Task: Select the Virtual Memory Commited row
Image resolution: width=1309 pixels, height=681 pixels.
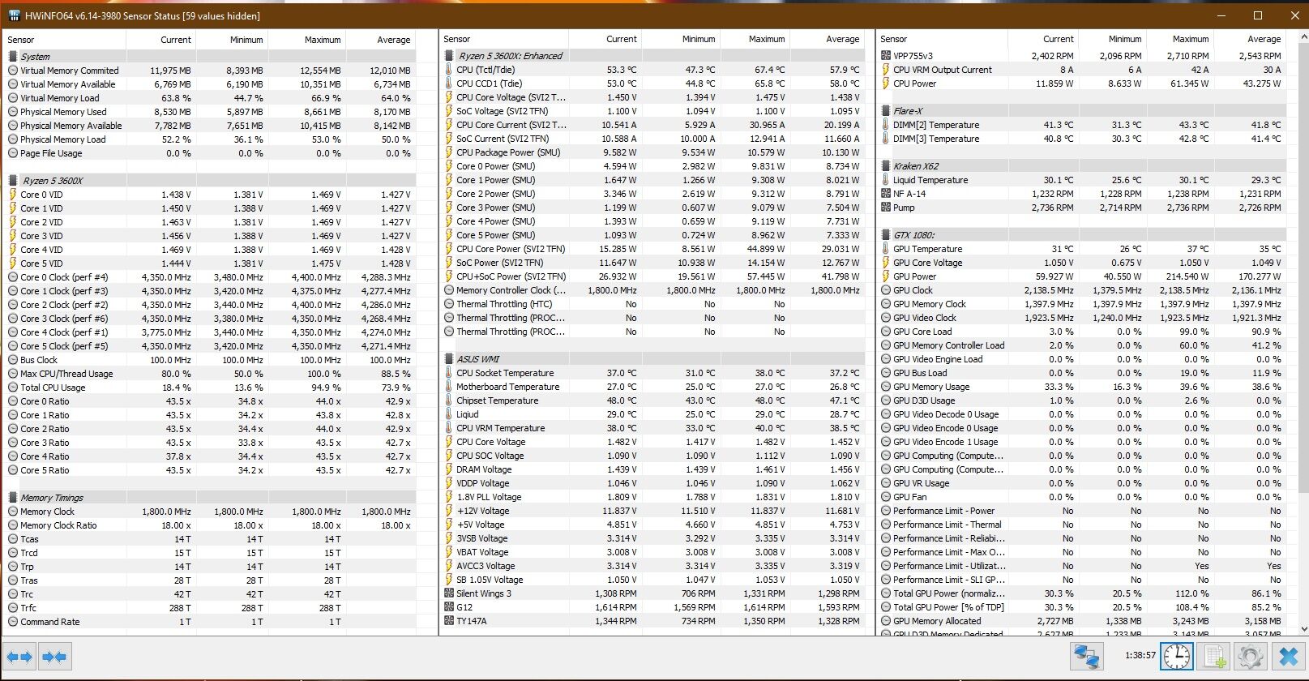Action: 210,71
